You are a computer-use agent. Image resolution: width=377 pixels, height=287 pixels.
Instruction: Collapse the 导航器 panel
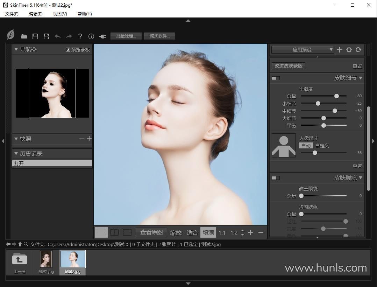coord(16,49)
